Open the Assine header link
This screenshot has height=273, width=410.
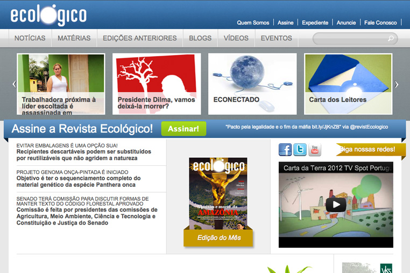[285, 23]
